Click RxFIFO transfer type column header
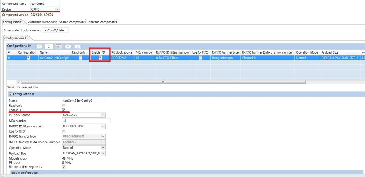This screenshot has height=177, width=365. click(x=225, y=52)
